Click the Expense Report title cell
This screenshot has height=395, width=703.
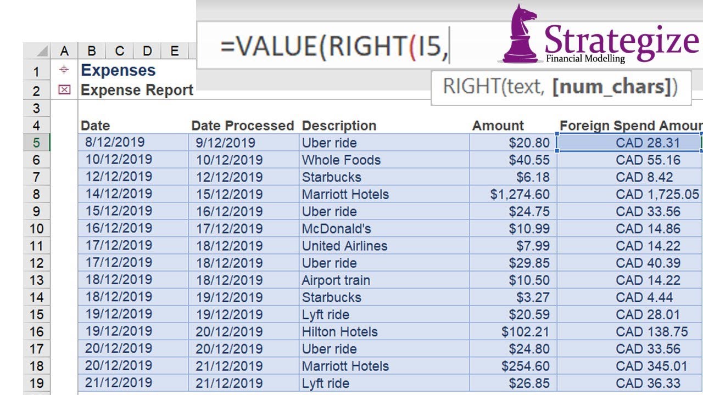point(137,90)
